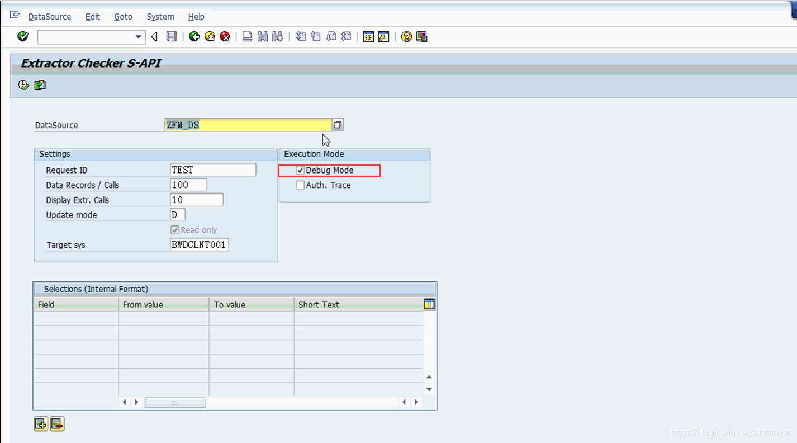Click the Save diskette icon

(x=172, y=36)
